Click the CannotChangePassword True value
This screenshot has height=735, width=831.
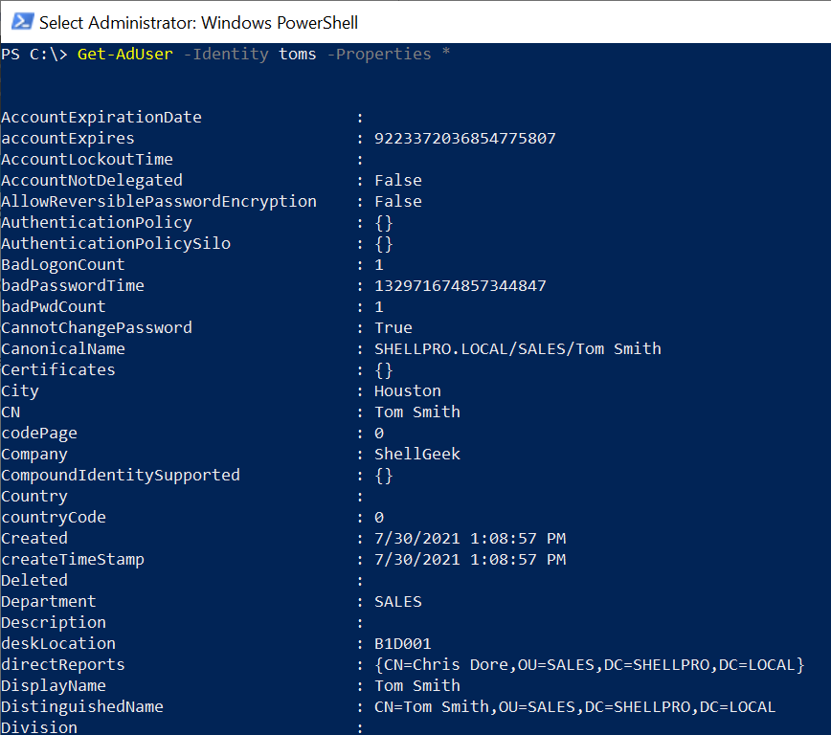click(393, 327)
